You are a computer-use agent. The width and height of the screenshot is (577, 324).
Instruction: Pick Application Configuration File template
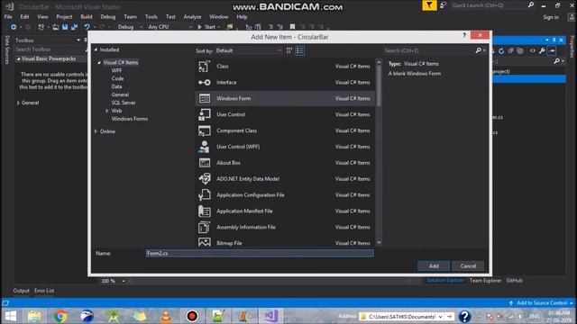pos(285,195)
